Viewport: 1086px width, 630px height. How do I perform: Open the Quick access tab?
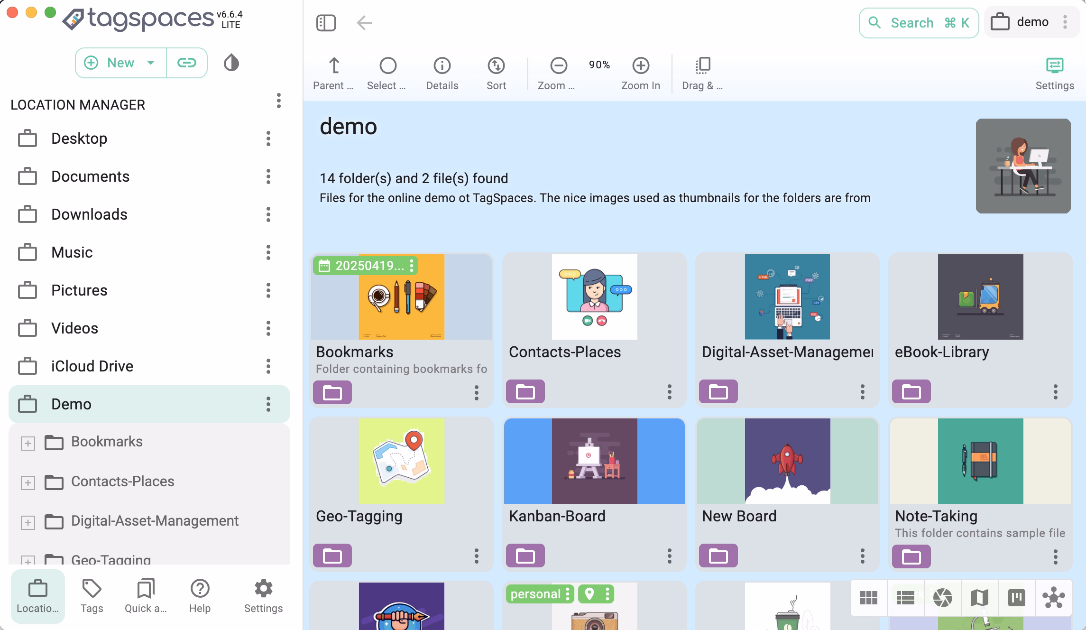pyautogui.click(x=146, y=596)
